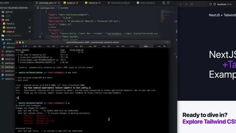Click the nextjs.link/app-feedback URL in terminal
Image resolution: width=236 pixels, height=133 pixels.
pyautogui.click(x=104, y=93)
